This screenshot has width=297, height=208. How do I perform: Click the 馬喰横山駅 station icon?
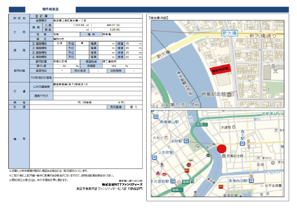(x=156, y=117)
